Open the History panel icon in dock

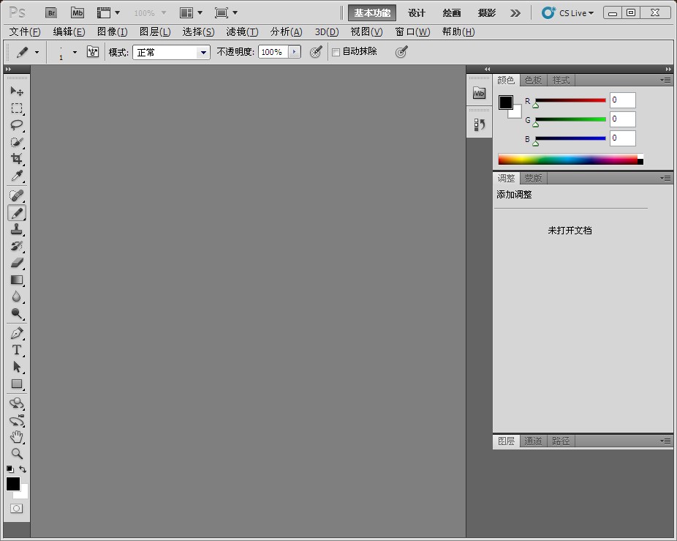tap(480, 125)
